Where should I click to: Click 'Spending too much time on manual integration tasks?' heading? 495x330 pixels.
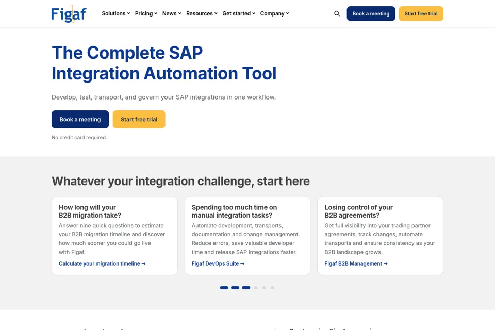(x=234, y=211)
